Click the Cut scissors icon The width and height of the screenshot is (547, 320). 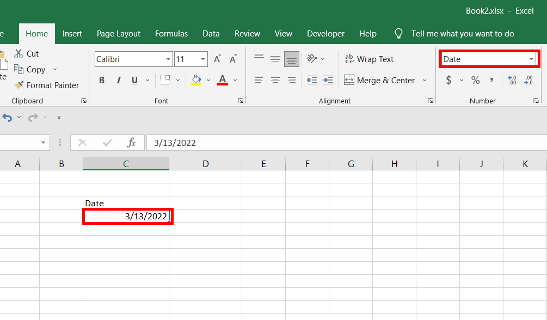tap(19, 53)
